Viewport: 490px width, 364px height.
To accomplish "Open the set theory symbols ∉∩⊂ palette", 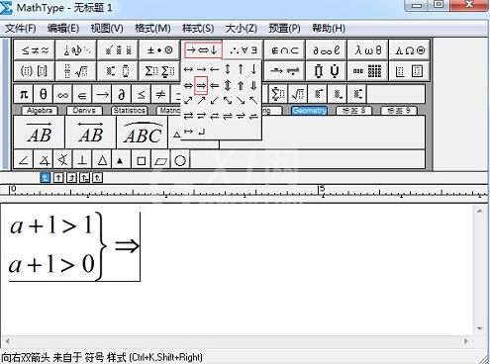I will [x=284, y=50].
